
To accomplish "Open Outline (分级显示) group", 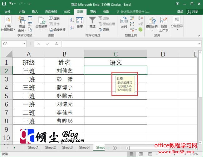I will click(177, 23).
